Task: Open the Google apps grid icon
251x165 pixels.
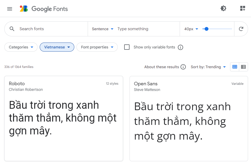Action: point(242,8)
